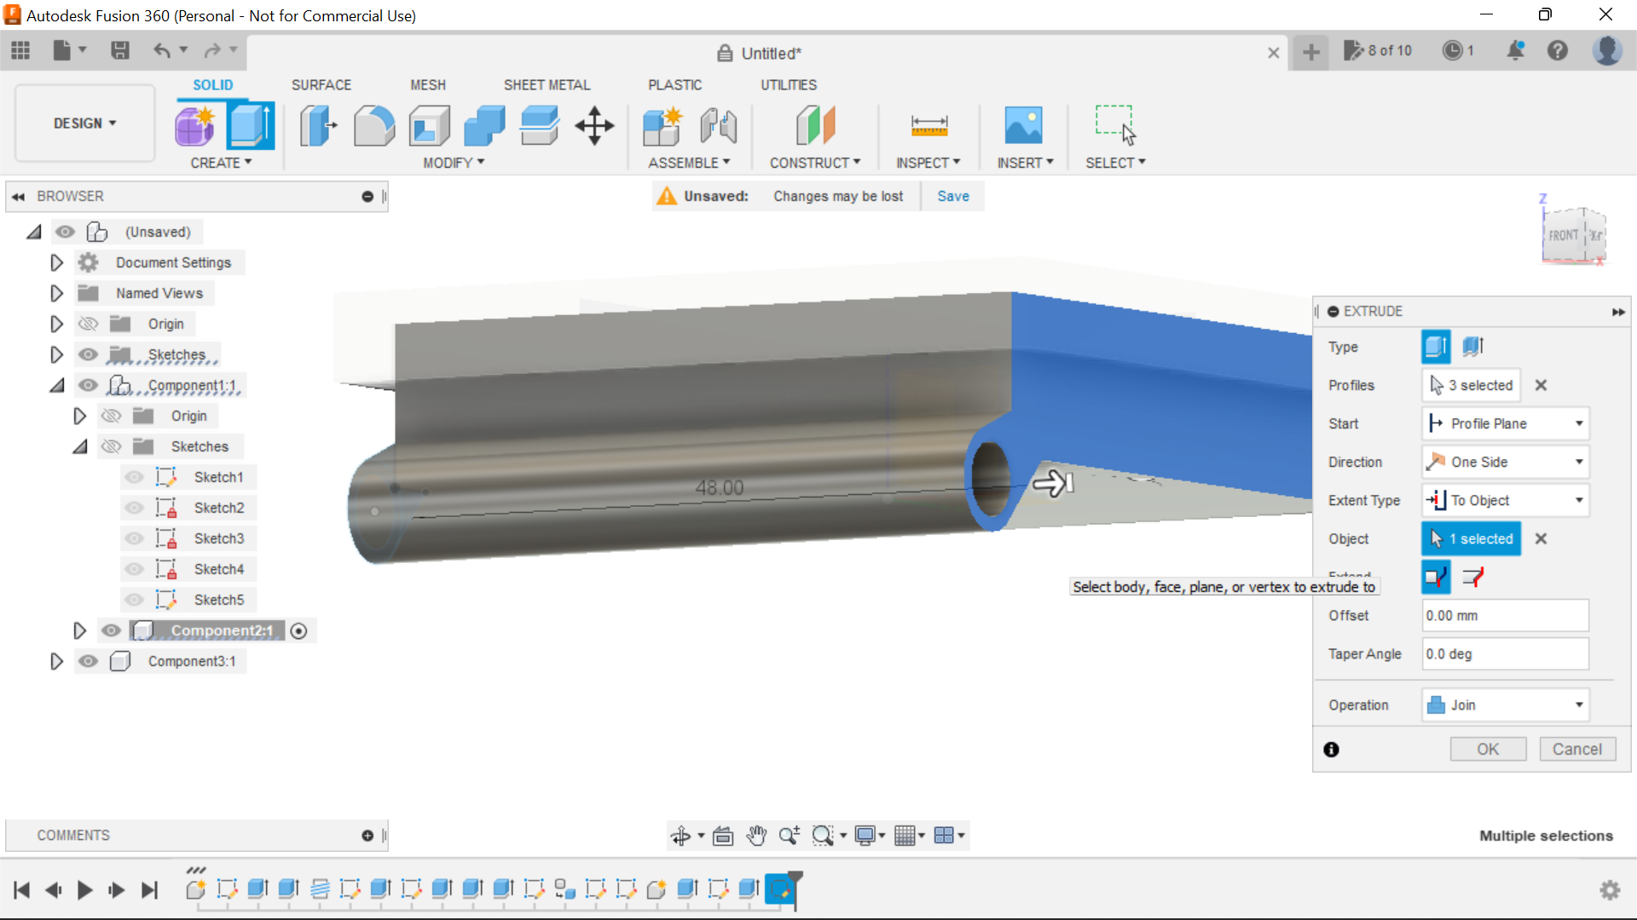Select the Measure tool
This screenshot has height=920, width=1637.
point(928,126)
